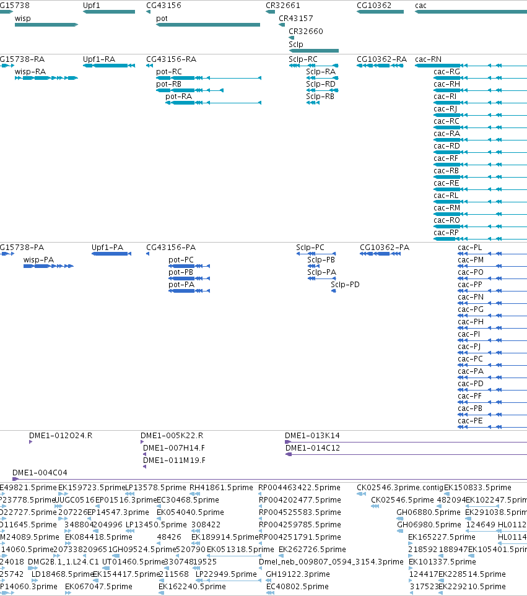Click the CG43156 gene label
This screenshot has width=527, height=596.
point(163,6)
